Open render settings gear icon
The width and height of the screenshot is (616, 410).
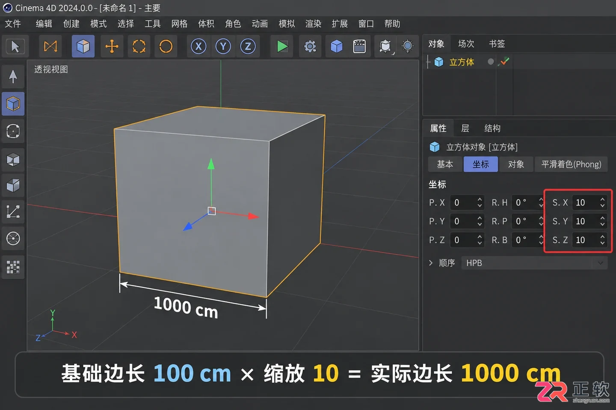pyautogui.click(x=310, y=46)
